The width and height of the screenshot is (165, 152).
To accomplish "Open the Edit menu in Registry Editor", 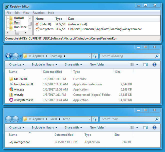I will click(17, 13).
